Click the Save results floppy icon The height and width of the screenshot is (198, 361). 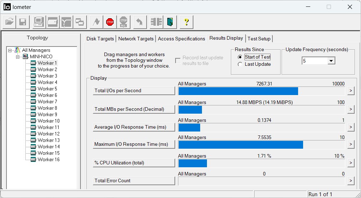tap(23, 22)
